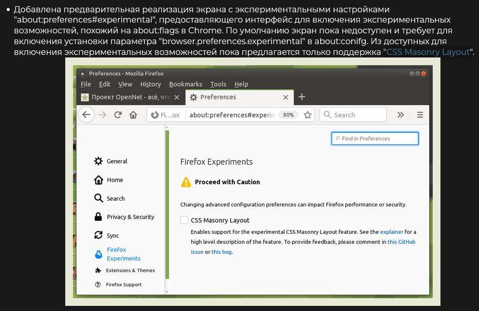Click the magnifier icon in the Search box
Viewport: 479px width, 311px height.
(327, 114)
